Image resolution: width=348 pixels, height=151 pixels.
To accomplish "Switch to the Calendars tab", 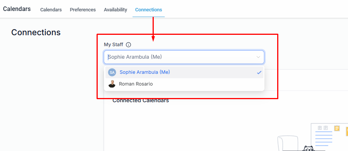I will [51, 10].
